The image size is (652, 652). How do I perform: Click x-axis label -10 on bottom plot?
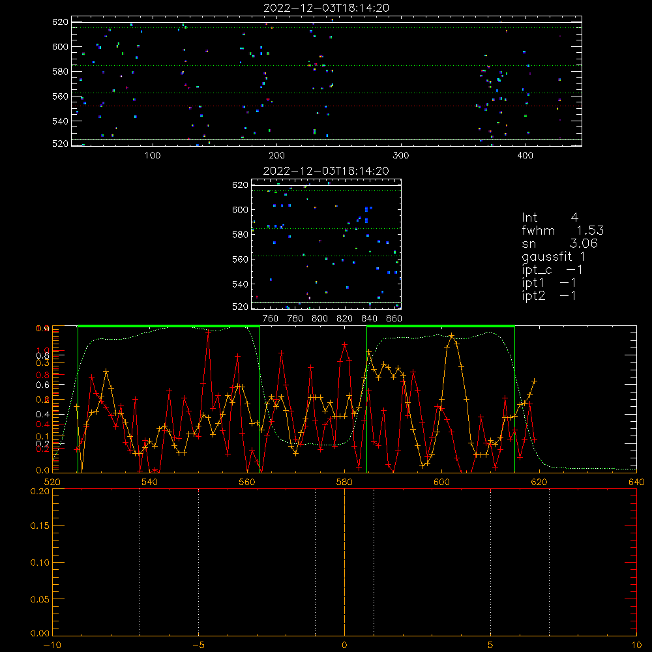(52, 645)
